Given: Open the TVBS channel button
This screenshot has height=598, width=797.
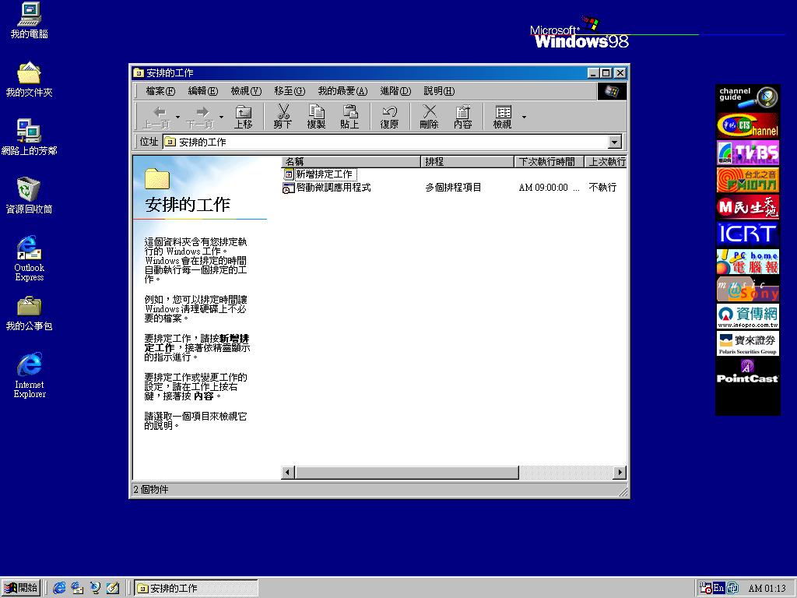Looking at the screenshot, I should 748,153.
